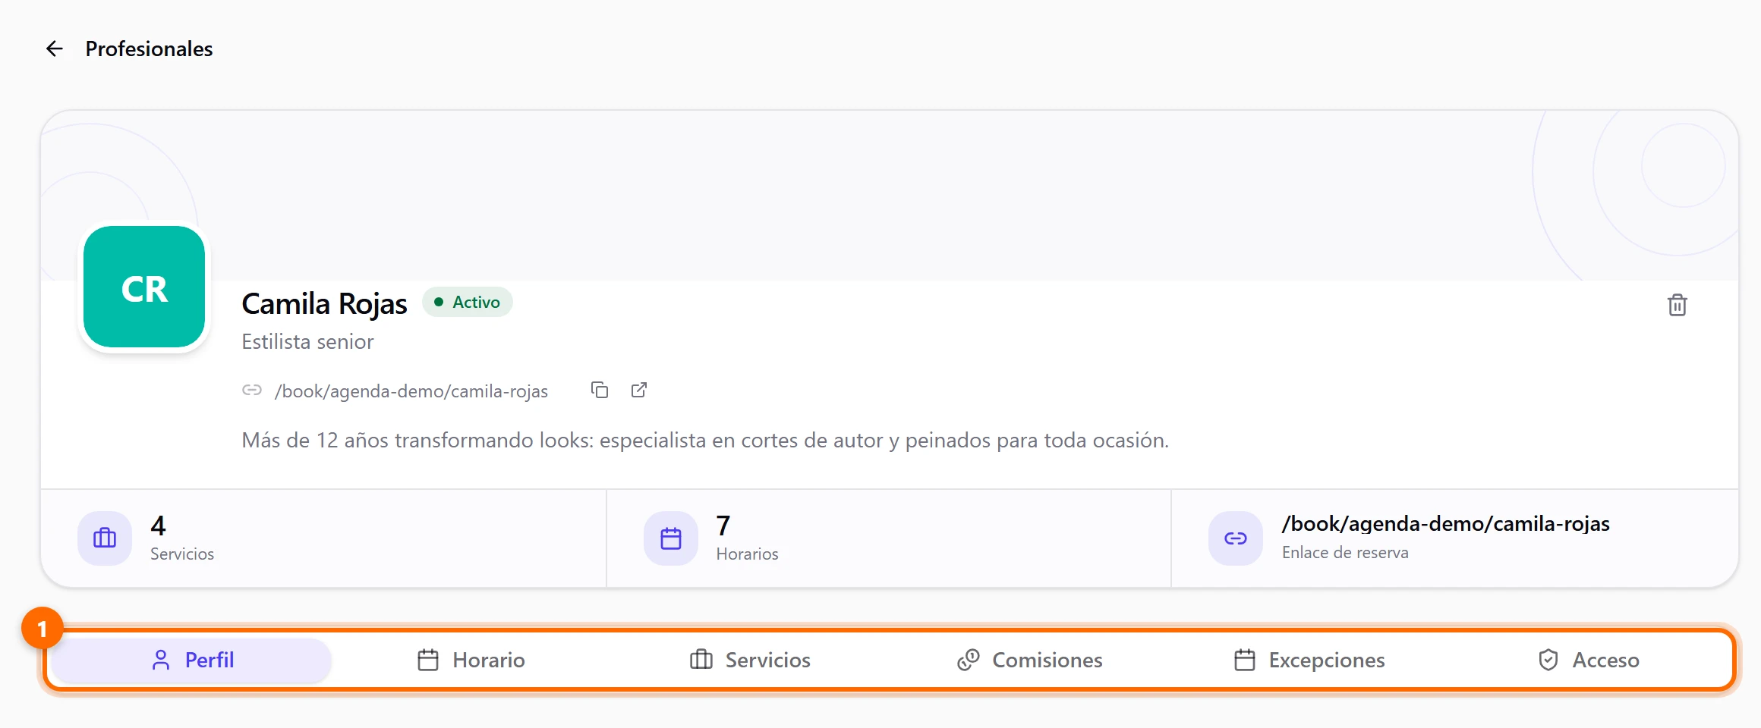This screenshot has width=1761, height=728.
Task: Click the briefcase icon in Servicios stat
Action: pyautogui.click(x=105, y=538)
